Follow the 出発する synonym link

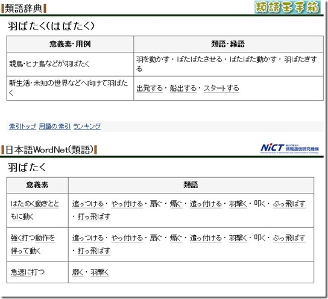pyautogui.click(x=150, y=88)
